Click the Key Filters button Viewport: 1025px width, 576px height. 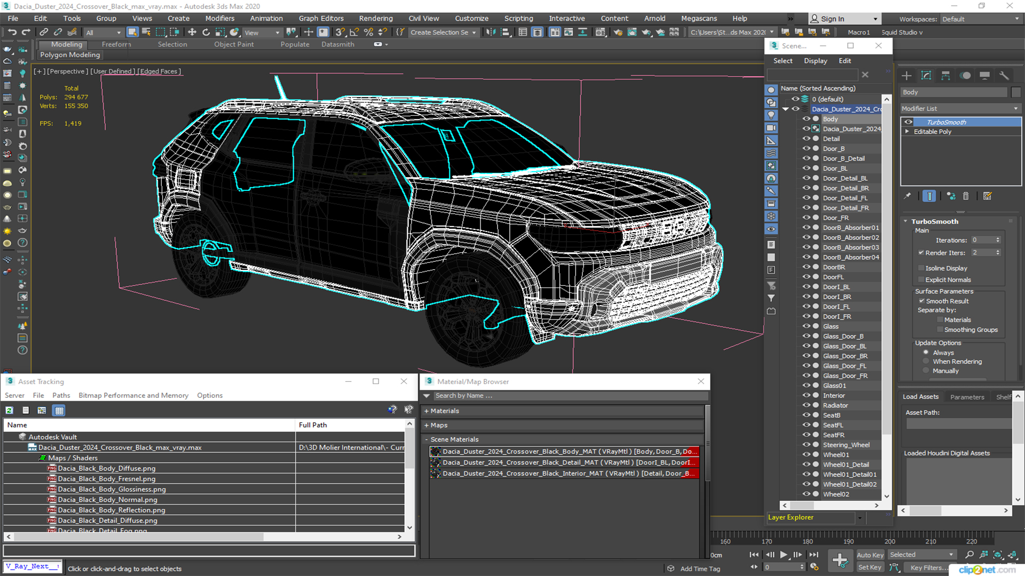[x=927, y=567]
